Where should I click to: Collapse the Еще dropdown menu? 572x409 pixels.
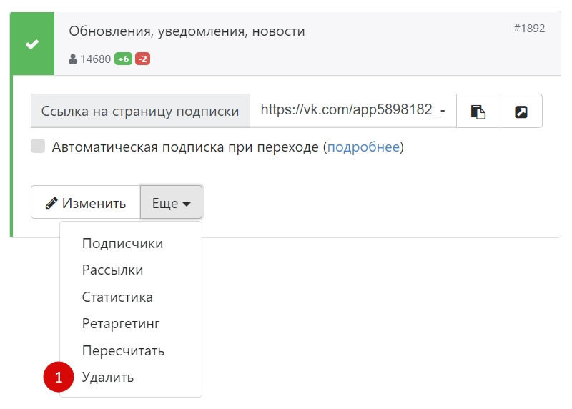(172, 203)
